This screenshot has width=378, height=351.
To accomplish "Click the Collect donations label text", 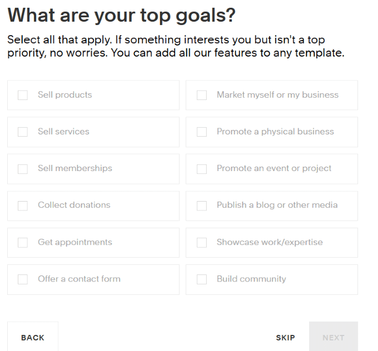I will (74, 205).
